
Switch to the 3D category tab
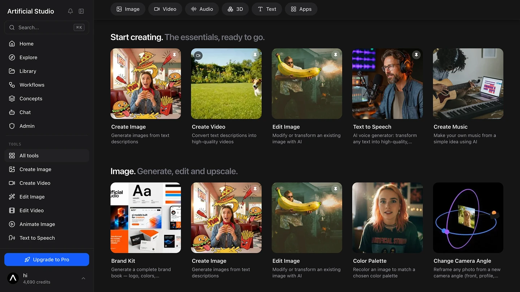[235, 9]
